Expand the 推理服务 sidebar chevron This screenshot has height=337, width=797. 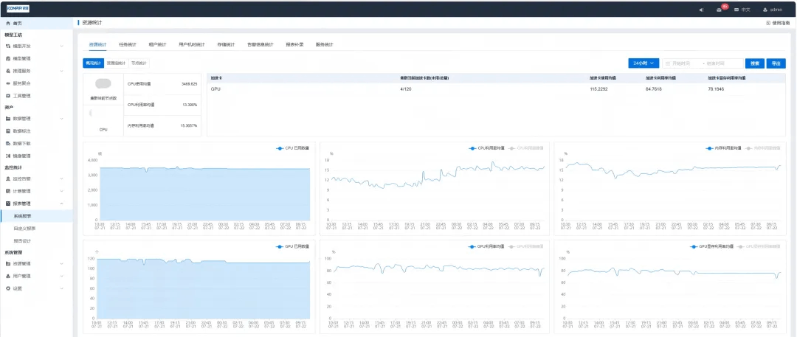(x=61, y=71)
